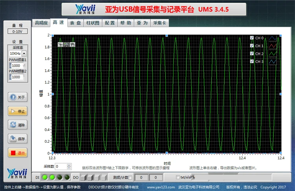Click the red 退出 exit button
The width and height of the screenshot is (295, 191).
click(x=17, y=153)
